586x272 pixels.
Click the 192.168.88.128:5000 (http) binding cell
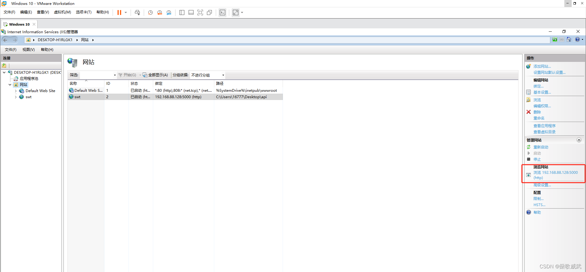[183, 97]
